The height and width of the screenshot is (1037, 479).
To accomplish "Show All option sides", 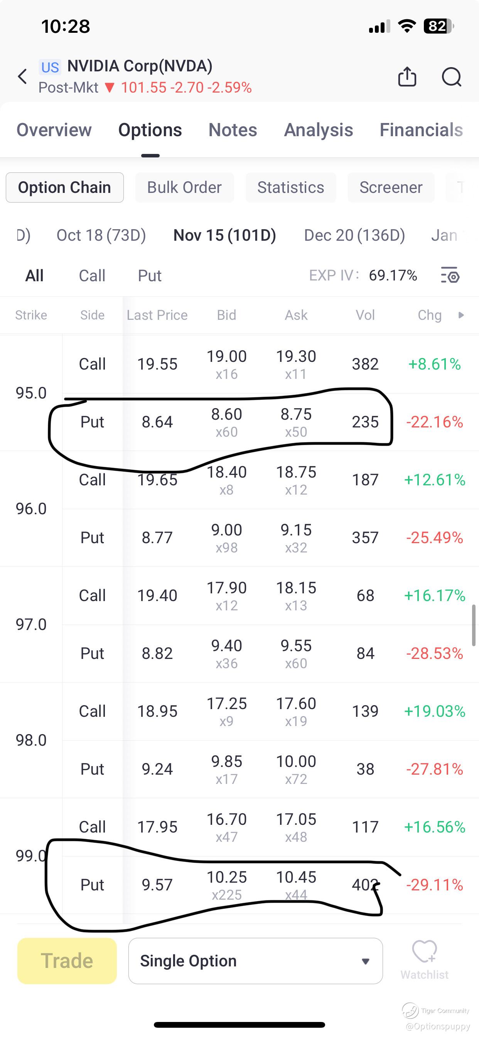I will [x=34, y=276].
